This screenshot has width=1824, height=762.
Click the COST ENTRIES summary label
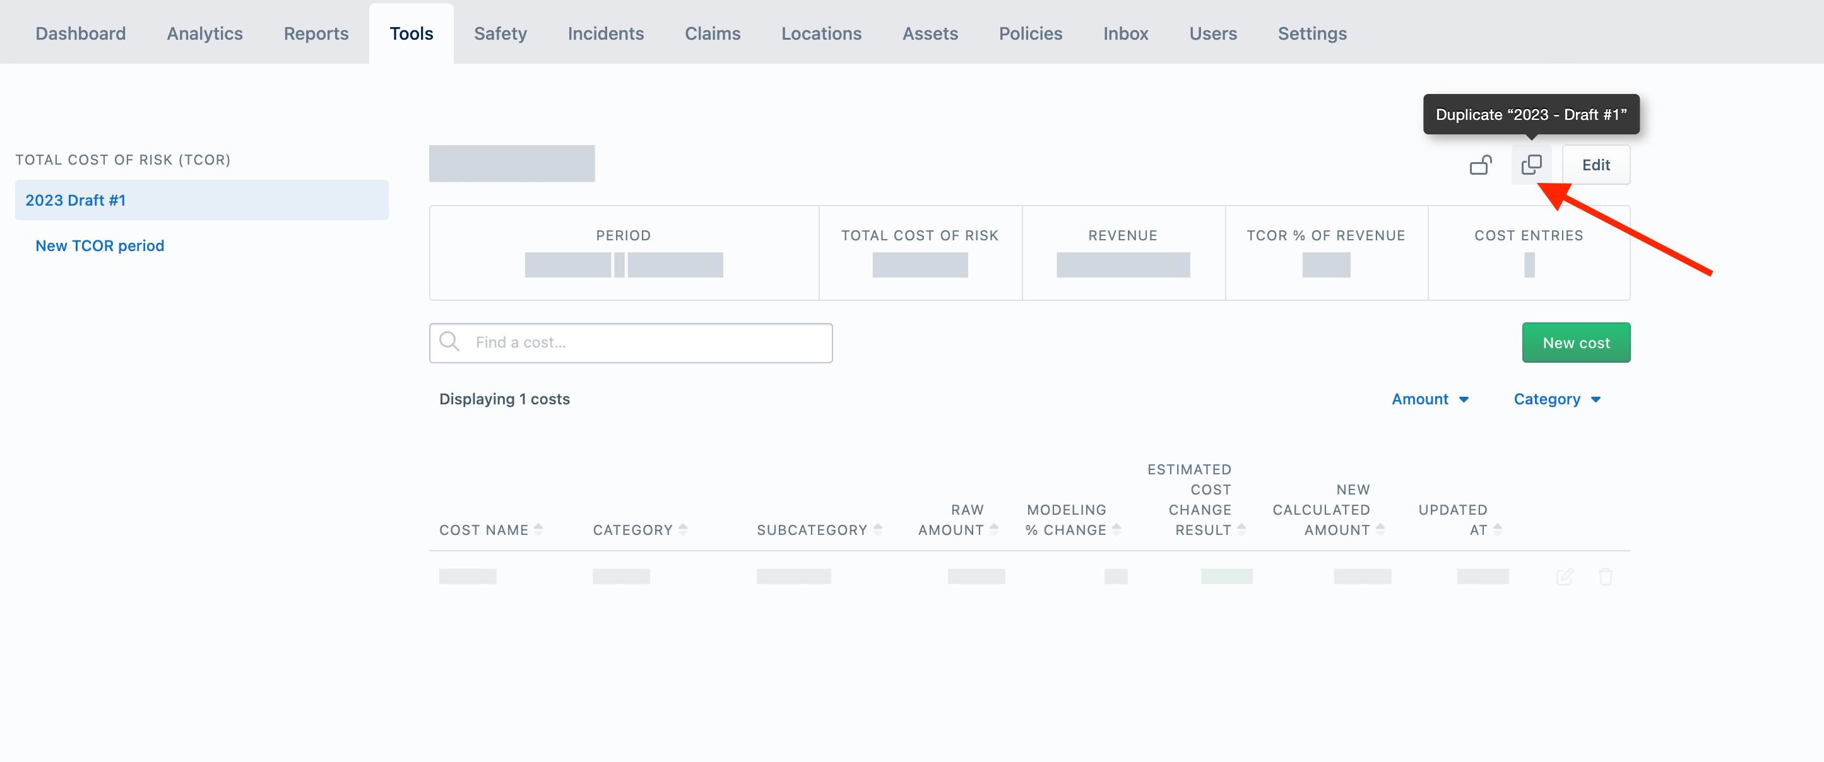pos(1529,236)
